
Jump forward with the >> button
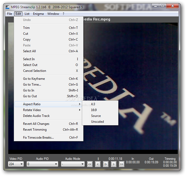pos(122,164)
